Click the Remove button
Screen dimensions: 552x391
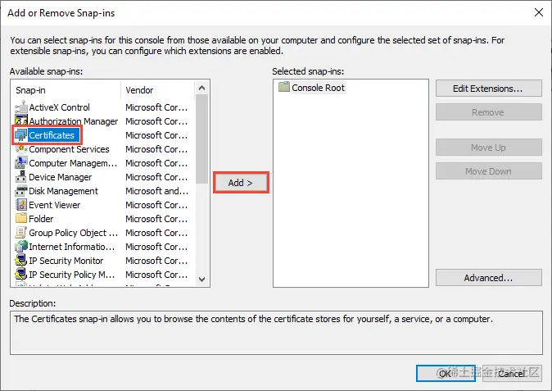pos(488,112)
